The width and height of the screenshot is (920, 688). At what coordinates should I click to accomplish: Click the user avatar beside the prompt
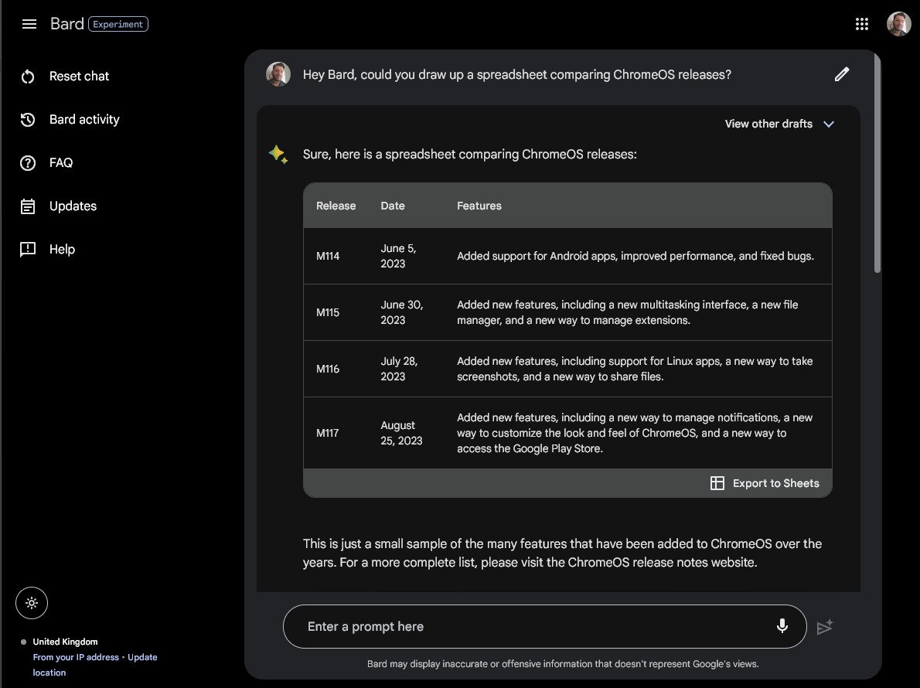[x=278, y=74]
